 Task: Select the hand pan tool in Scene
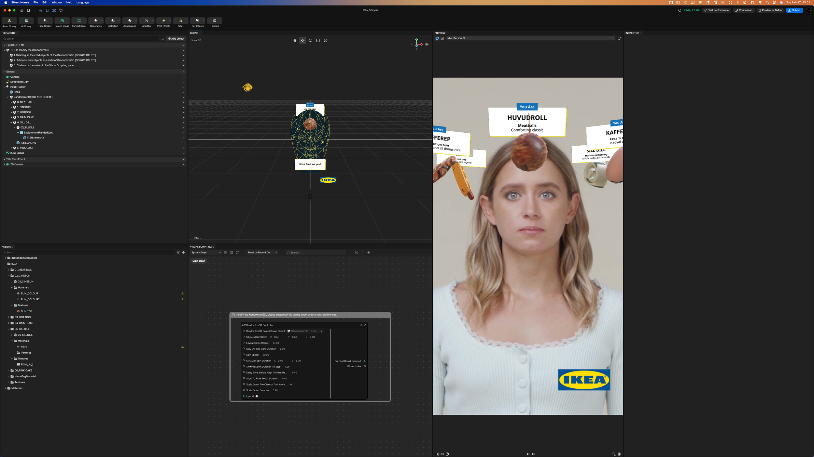(295, 41)
